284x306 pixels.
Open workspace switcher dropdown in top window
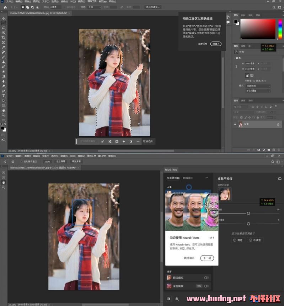click(279, 7)
